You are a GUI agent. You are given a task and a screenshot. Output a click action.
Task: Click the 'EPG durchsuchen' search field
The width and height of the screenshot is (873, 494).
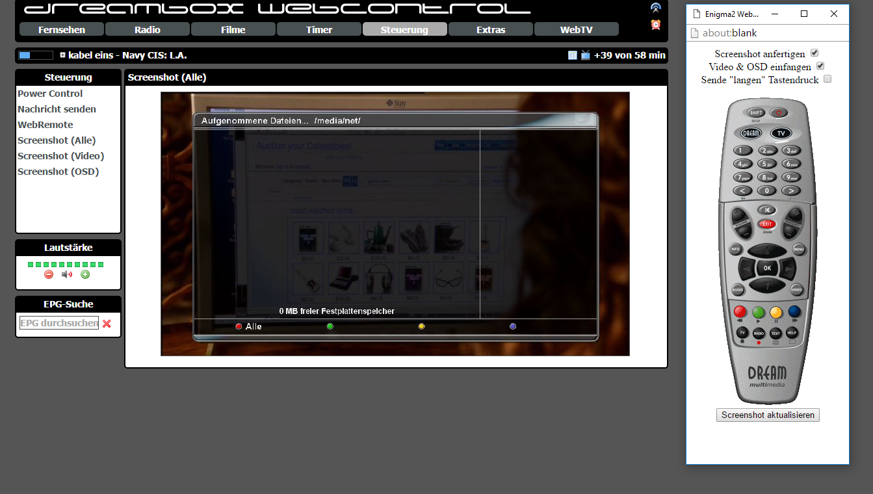point(59,323)
